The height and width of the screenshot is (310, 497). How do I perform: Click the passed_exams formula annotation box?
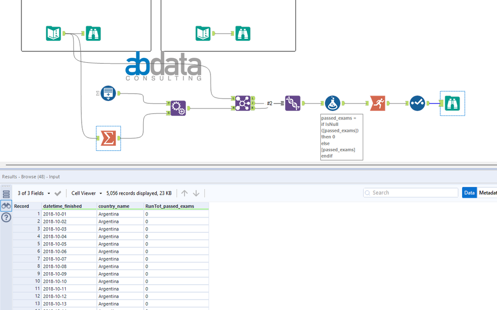pos(342,137)
